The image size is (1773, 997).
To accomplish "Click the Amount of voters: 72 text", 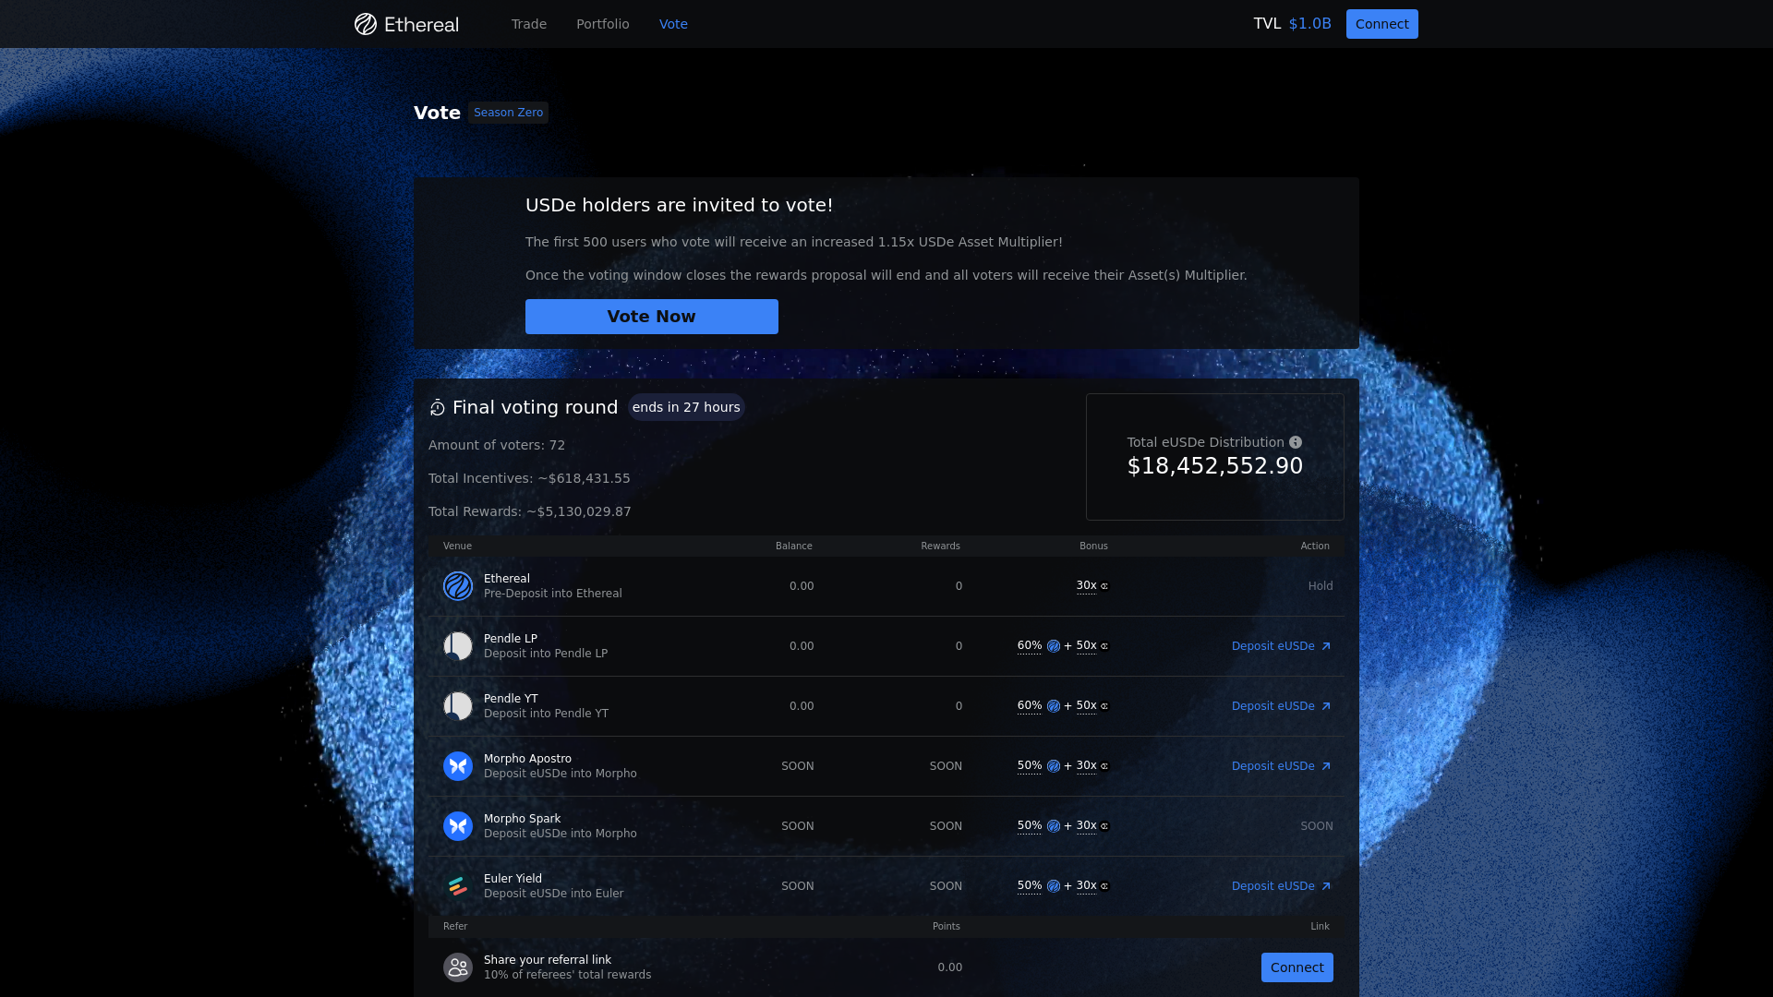I will point(497,445).
